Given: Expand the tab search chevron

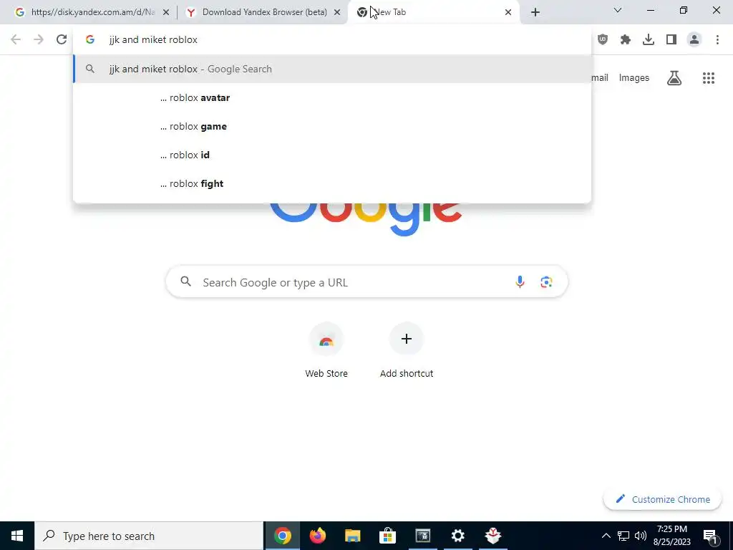Looking at the screenshot, I should pyautogui.click(x=618, y=11).
